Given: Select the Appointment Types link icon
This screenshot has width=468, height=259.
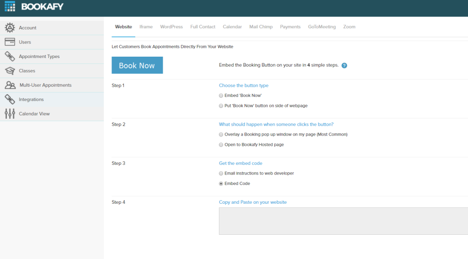Looking at the screenshot, I should click(x=10, y=56).
